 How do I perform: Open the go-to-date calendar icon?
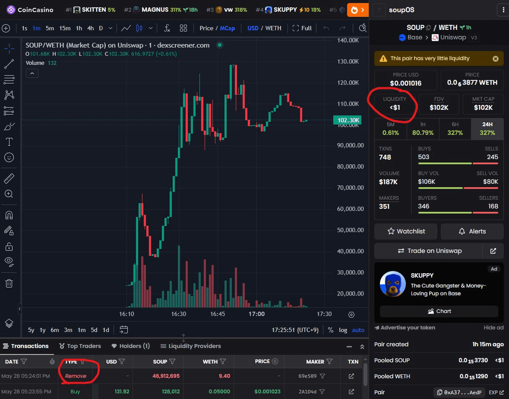(x=123, y=330)
